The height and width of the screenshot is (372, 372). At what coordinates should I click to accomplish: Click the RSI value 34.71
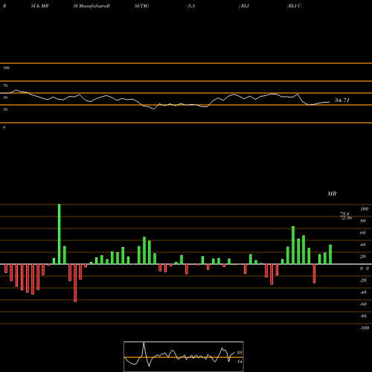tap(342, 100)
